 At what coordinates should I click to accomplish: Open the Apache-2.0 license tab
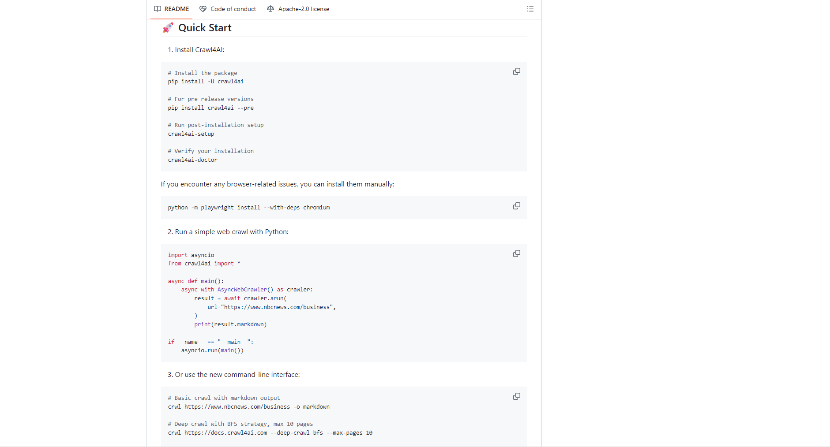coord(298,9)
